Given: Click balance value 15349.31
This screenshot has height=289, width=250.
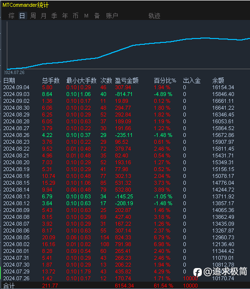Looking at the screenshot, I should (223, 162).
